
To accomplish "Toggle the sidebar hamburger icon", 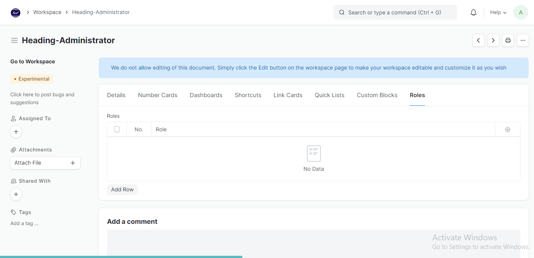I will coord(14,40).
